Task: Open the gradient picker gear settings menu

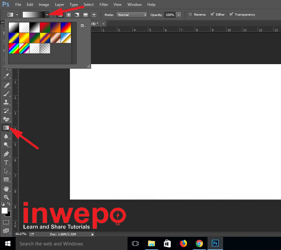Action: [x=83, y=25]
